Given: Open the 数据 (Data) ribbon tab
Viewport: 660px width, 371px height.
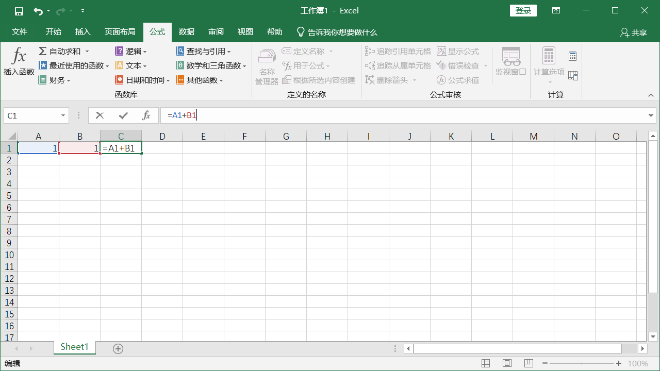Looking at the screenshot, I should coord(187,32).
